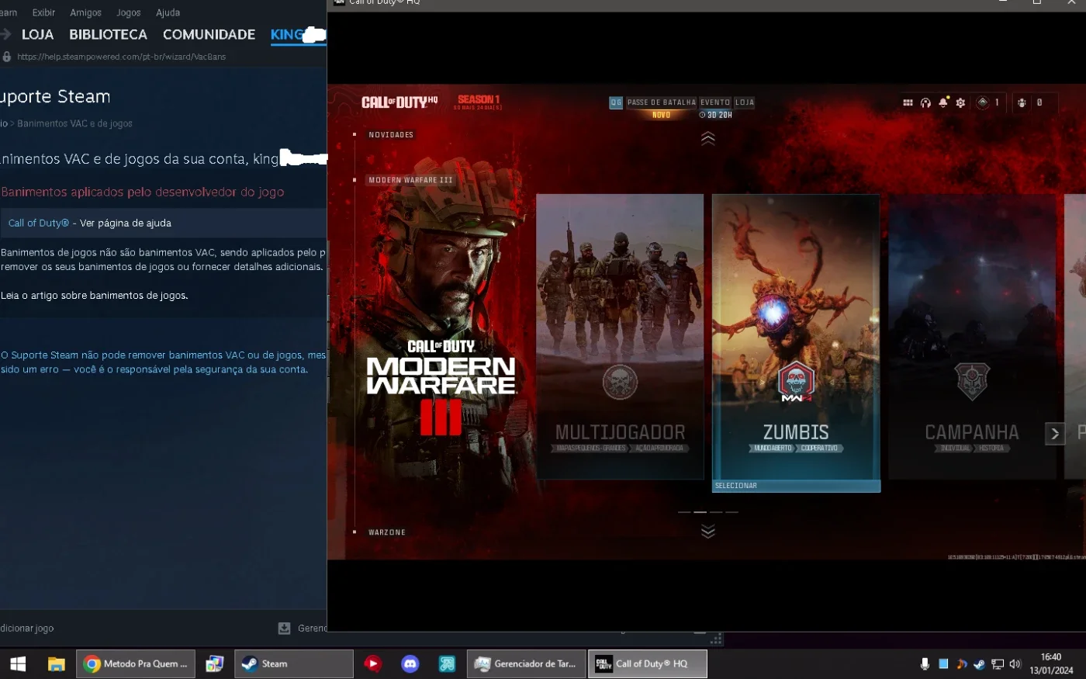
Task: Click the Steam download manager icon
Action: (x=284, y=628)
